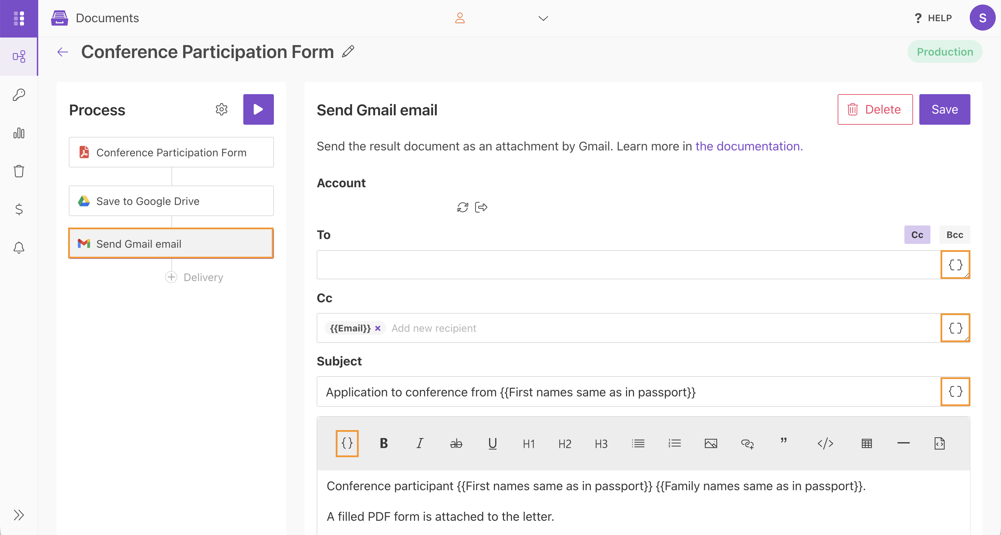Screen dimensions: 1001x535
Task: Insert a variable in the email body editor
Action: point(347,443)
